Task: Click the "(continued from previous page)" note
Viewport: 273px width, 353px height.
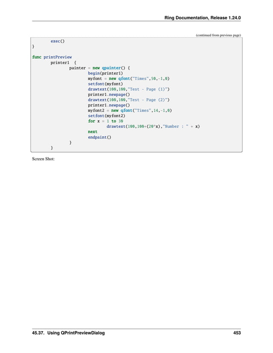Action: [x=218, y=35]
